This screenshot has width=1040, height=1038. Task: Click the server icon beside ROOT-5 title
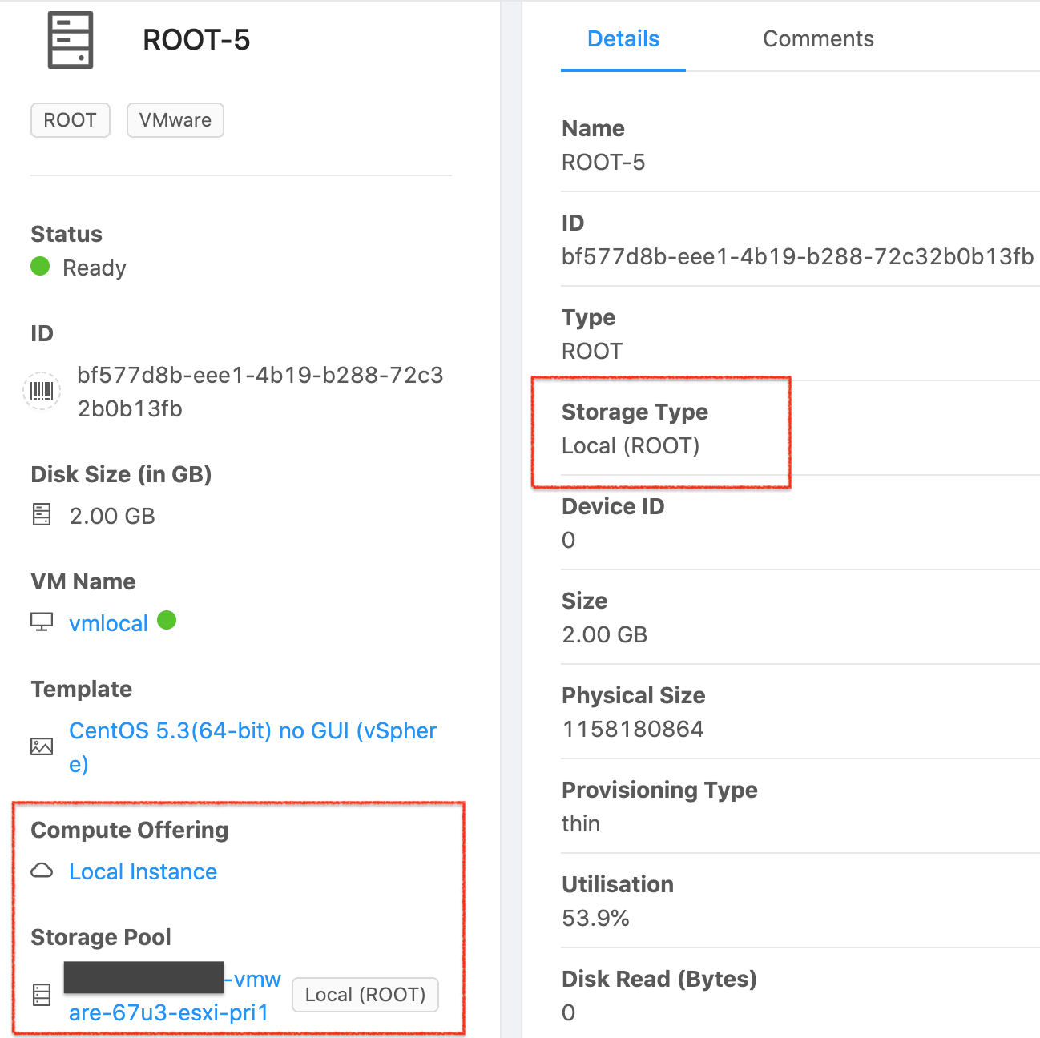coord(70,39)
